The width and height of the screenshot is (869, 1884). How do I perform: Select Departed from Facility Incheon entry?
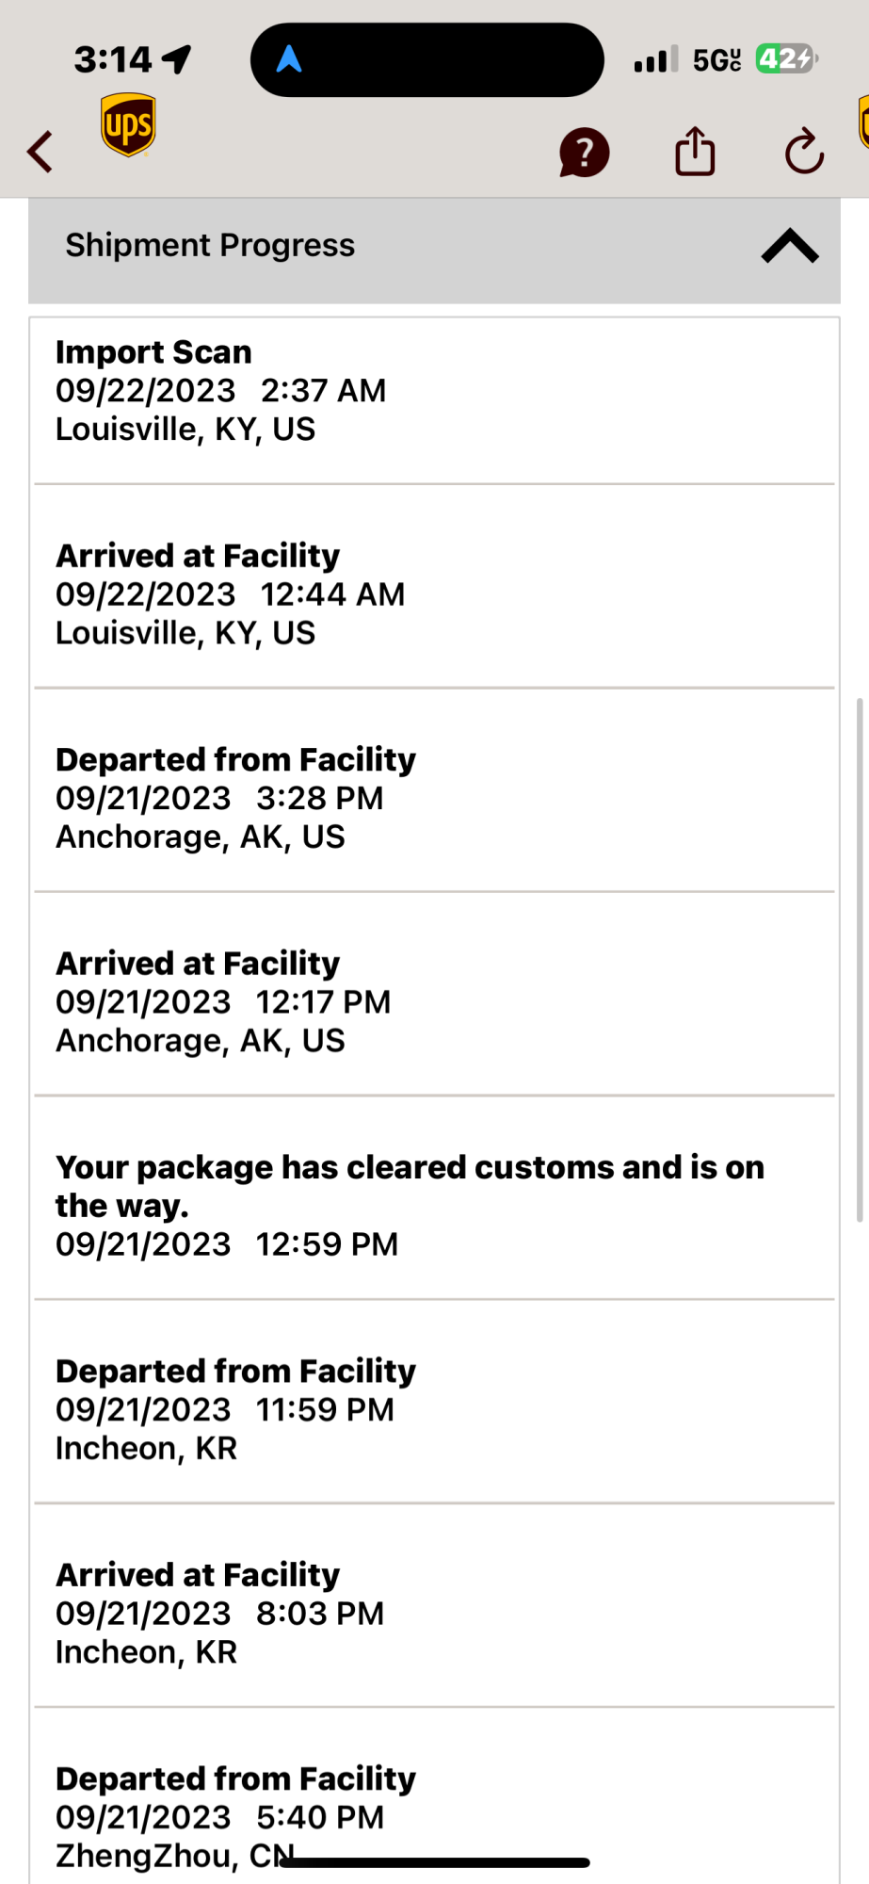(433, 1409)
